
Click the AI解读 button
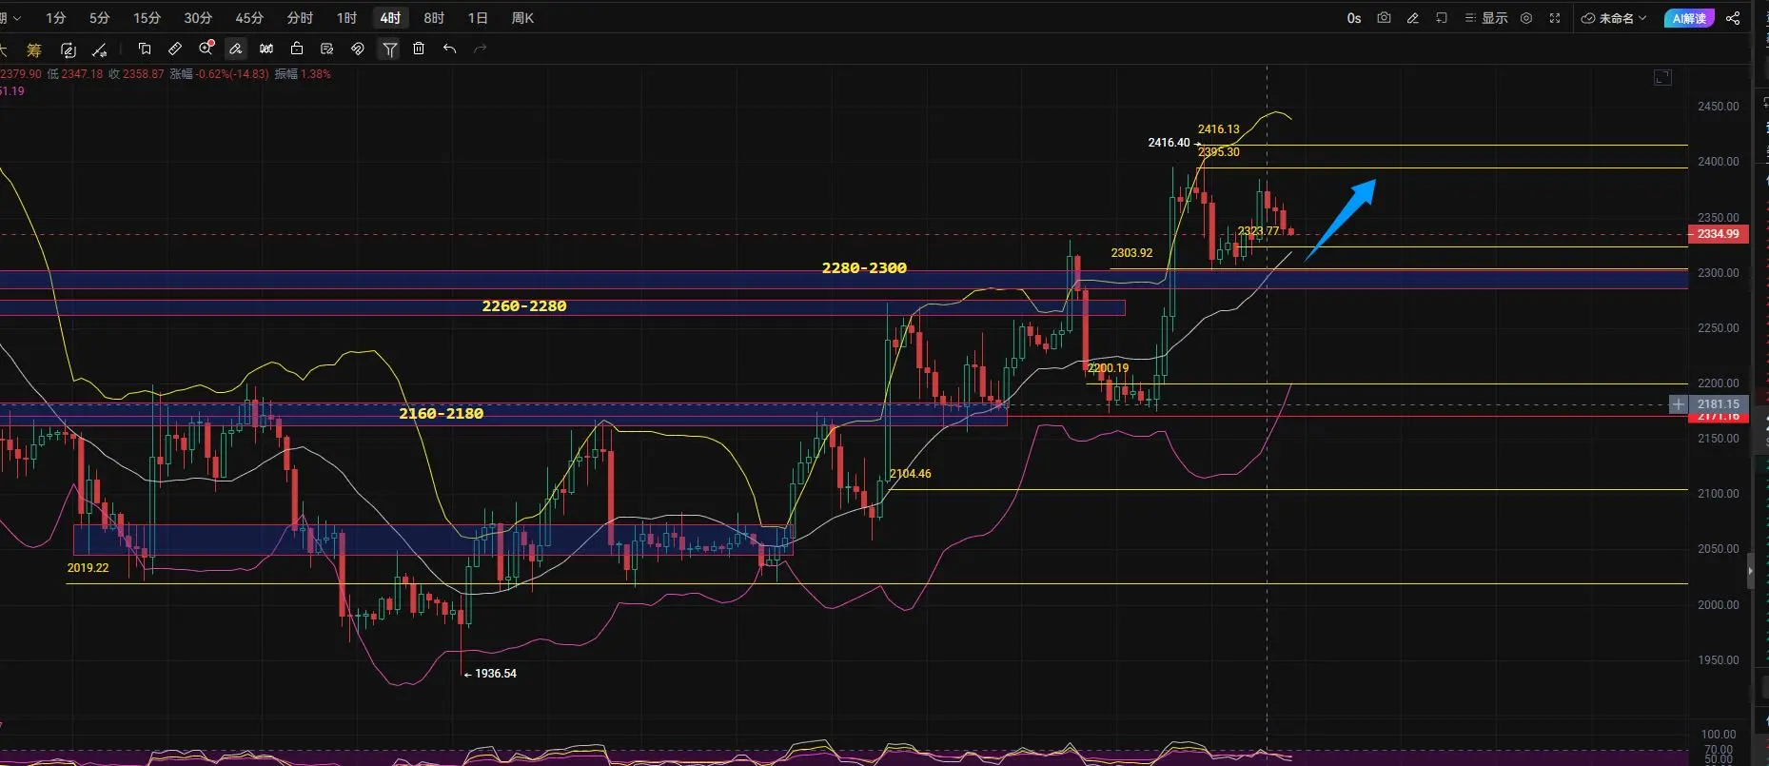pyautogui.click(x=1689, y=18)
